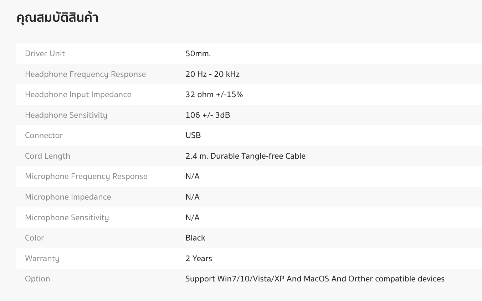This screenshot has height=301, width=482.
Task: Click the Headphone Frequency Response label
Action: point(85,74)
